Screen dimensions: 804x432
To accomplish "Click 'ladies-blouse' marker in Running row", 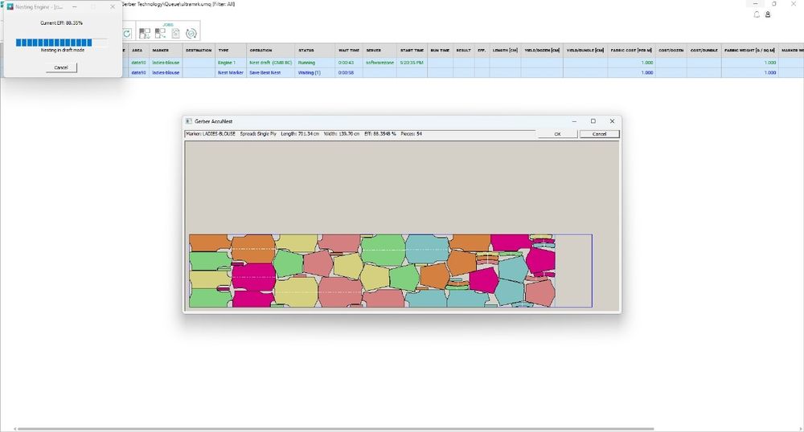I will [x=165, y=63].
